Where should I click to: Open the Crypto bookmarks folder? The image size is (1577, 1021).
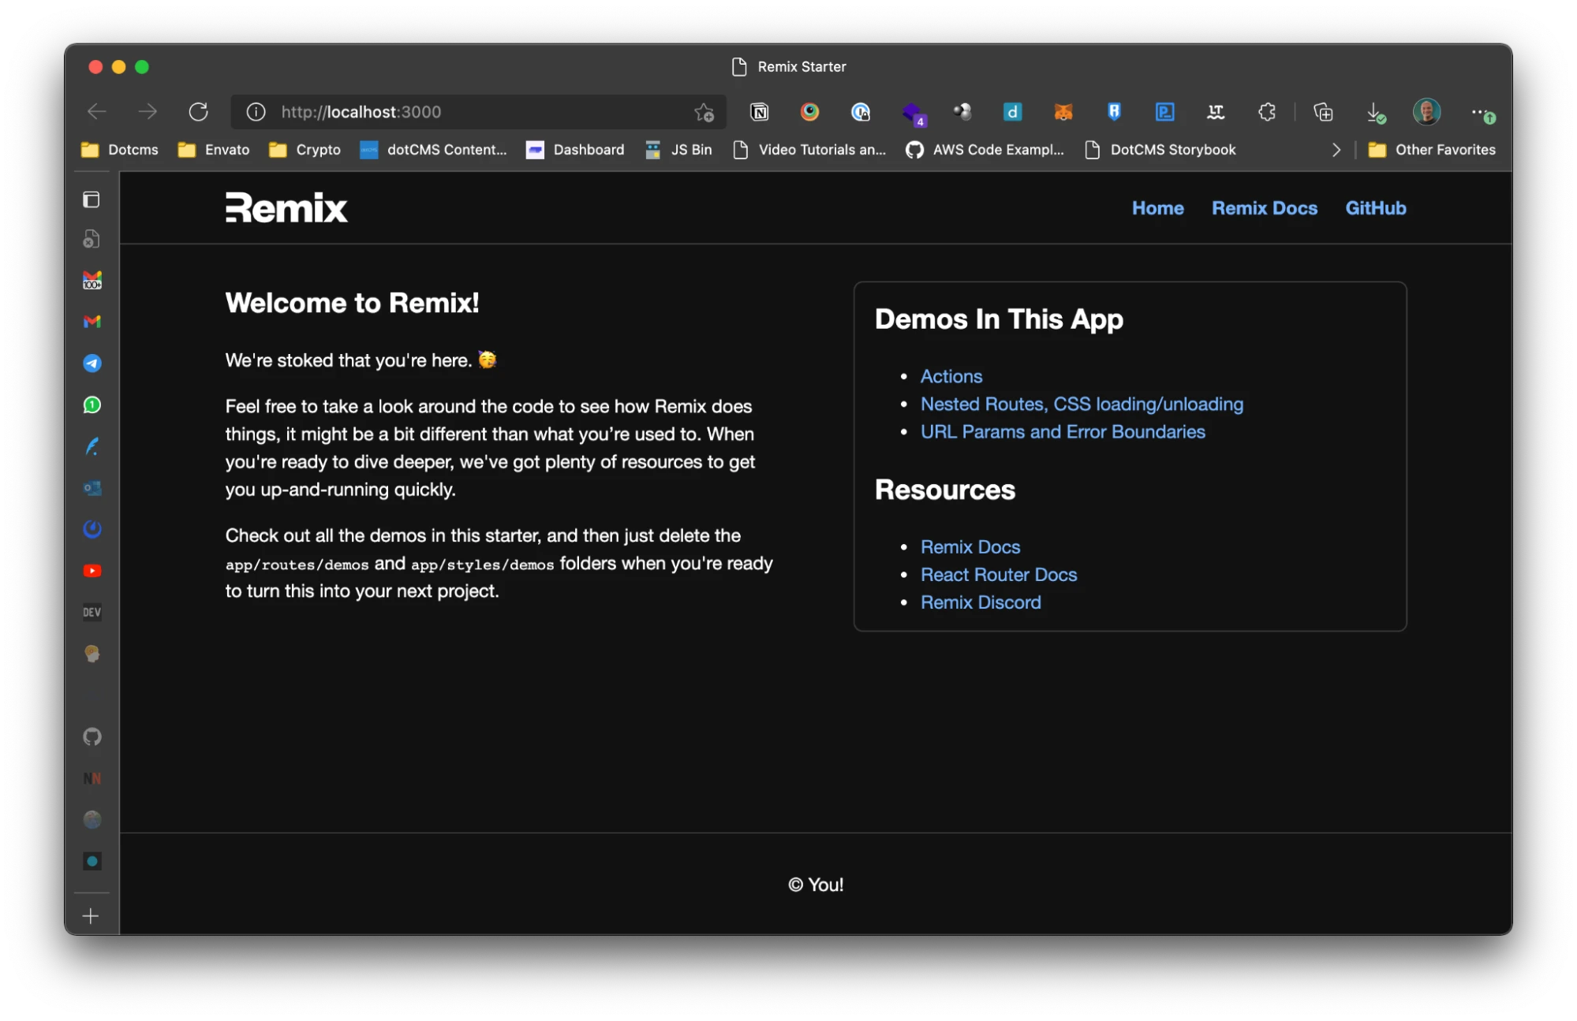[x=305, y=150]
